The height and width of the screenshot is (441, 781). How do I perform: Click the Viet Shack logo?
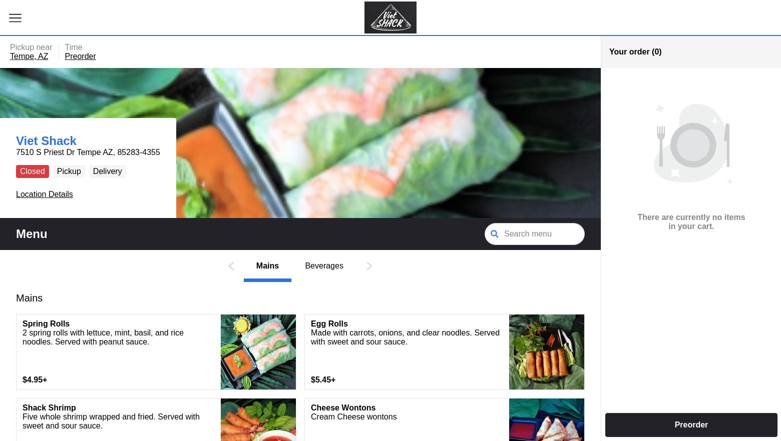pos(390,17)
